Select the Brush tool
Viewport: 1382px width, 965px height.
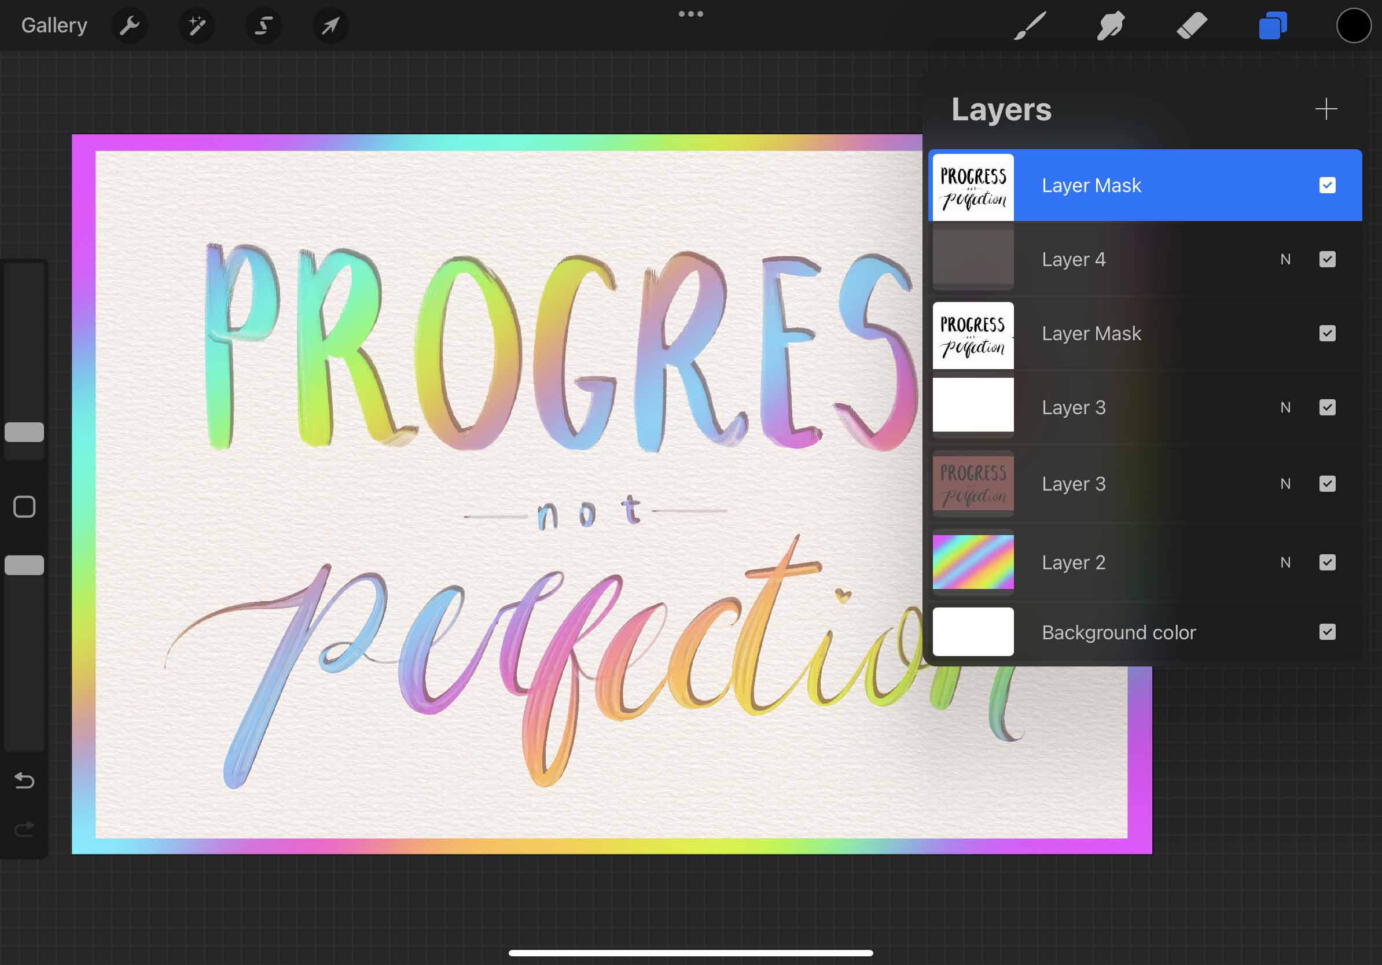pyautogui.click(x=1030, y=25)
